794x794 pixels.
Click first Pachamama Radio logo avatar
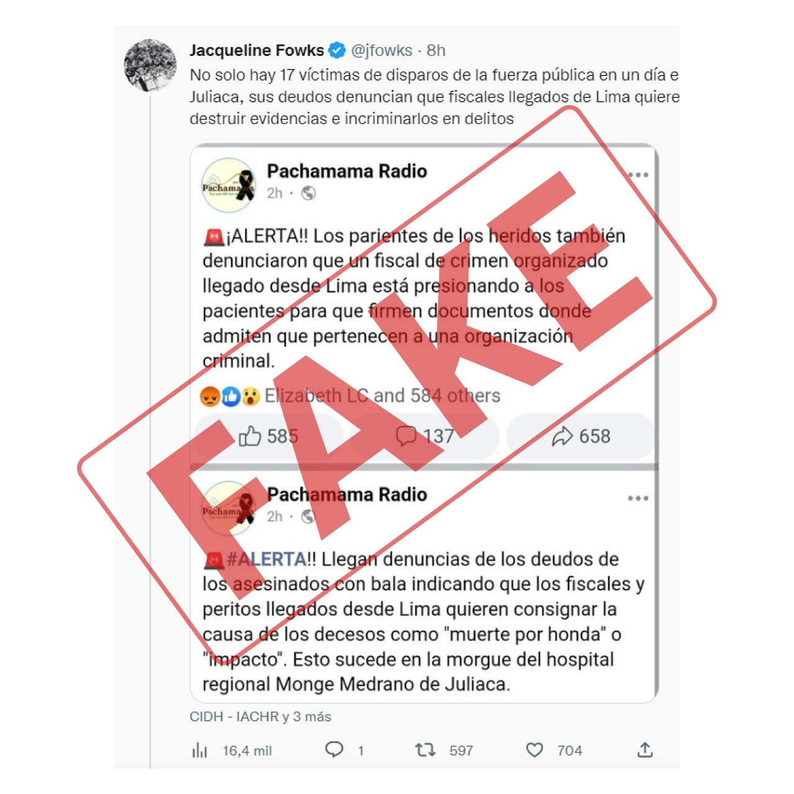point(228,185)
